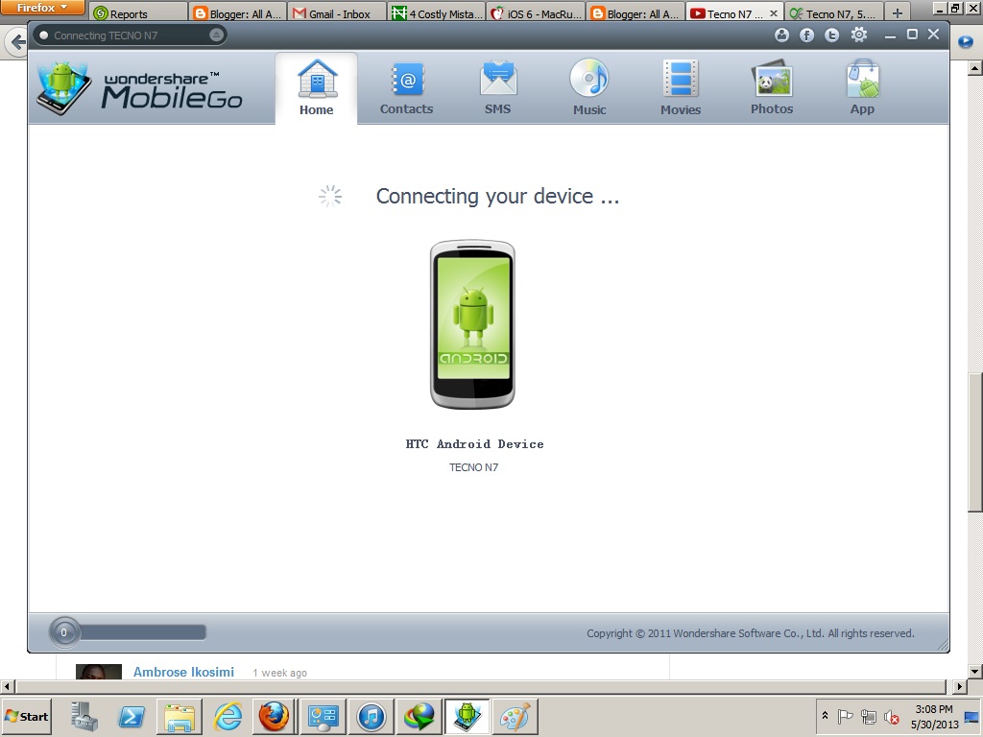
Task: Open the Contacts tab
Action: 406,88
